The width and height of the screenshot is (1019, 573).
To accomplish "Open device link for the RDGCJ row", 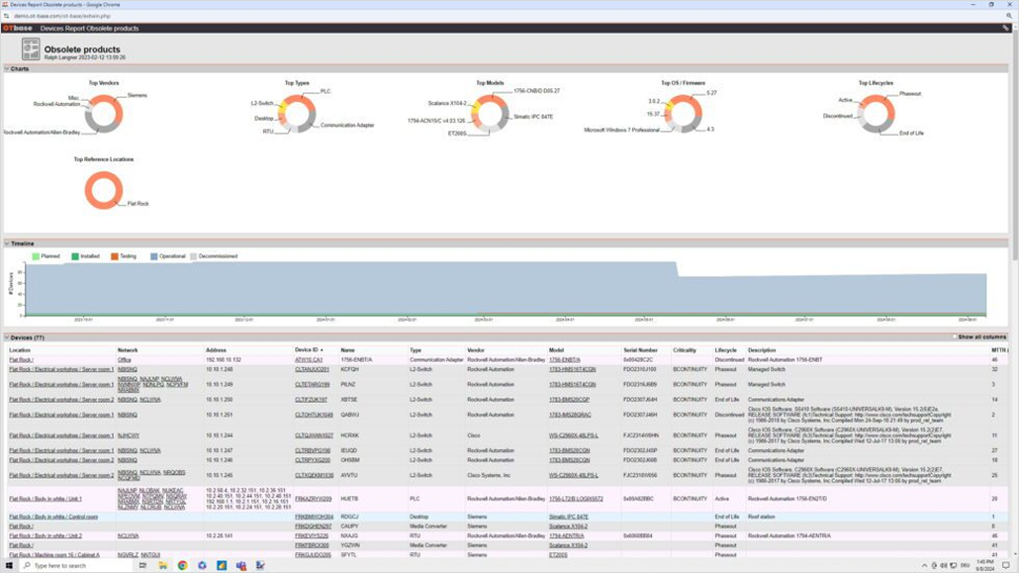I will 314,517.
